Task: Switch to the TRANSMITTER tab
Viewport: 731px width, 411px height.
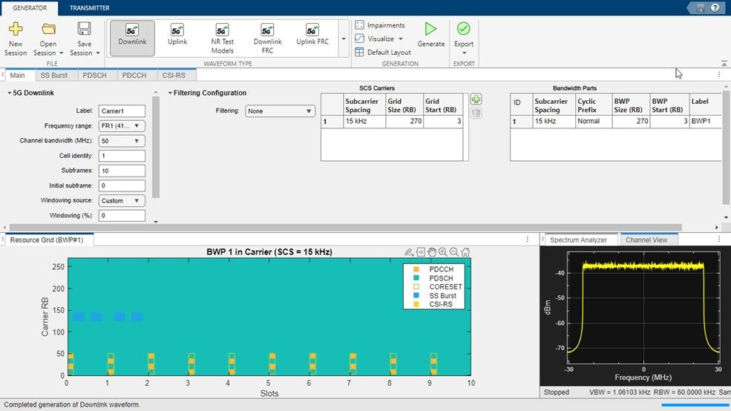Action: [89, 8]
